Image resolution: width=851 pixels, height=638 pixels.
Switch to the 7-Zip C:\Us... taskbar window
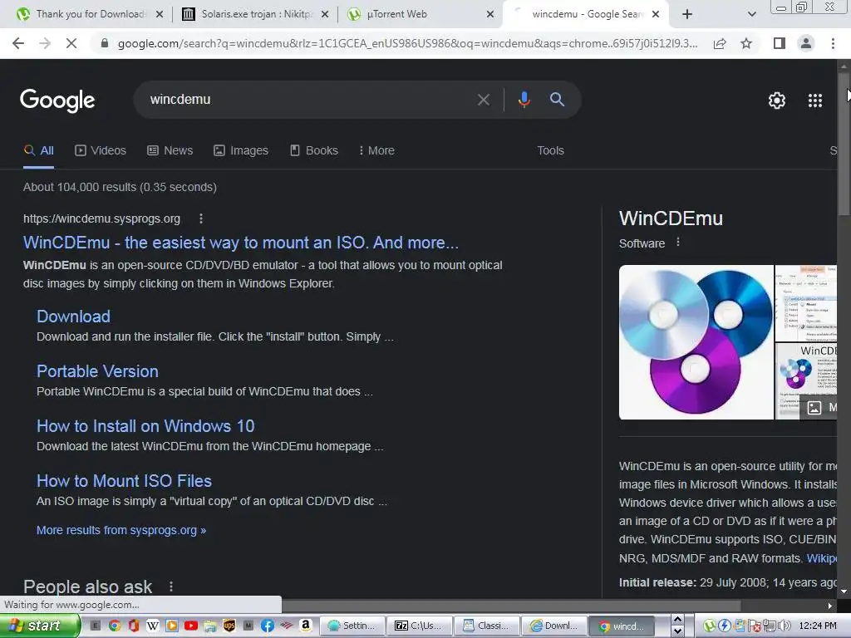(x=420, y=626)
